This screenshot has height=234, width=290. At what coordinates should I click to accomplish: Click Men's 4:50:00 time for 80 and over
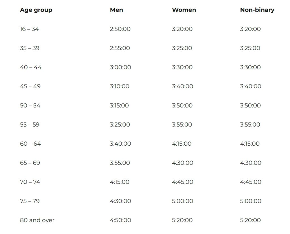(120, 220)
